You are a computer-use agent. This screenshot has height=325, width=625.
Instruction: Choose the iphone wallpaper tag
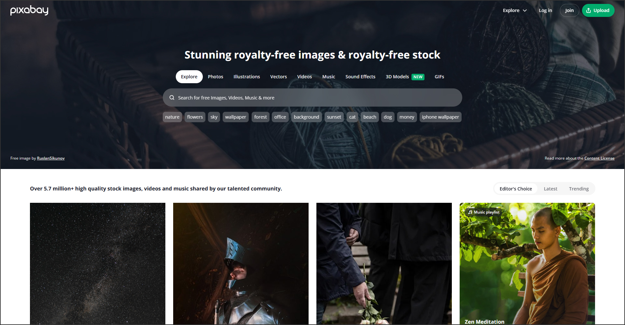(440, 117)
